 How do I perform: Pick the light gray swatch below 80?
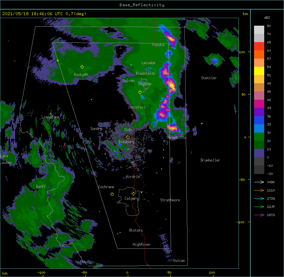tap(259, 30)
